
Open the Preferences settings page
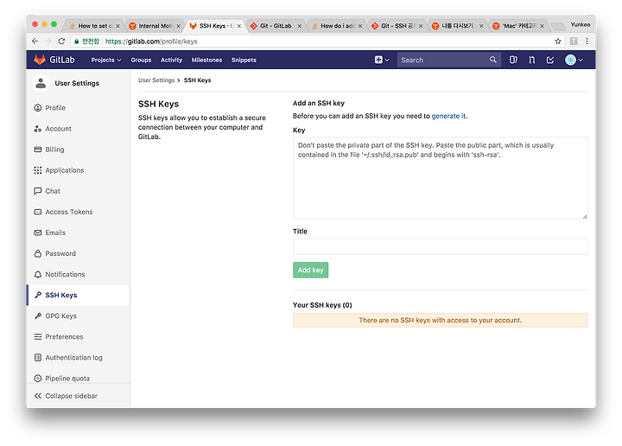[x=64, y=337]
